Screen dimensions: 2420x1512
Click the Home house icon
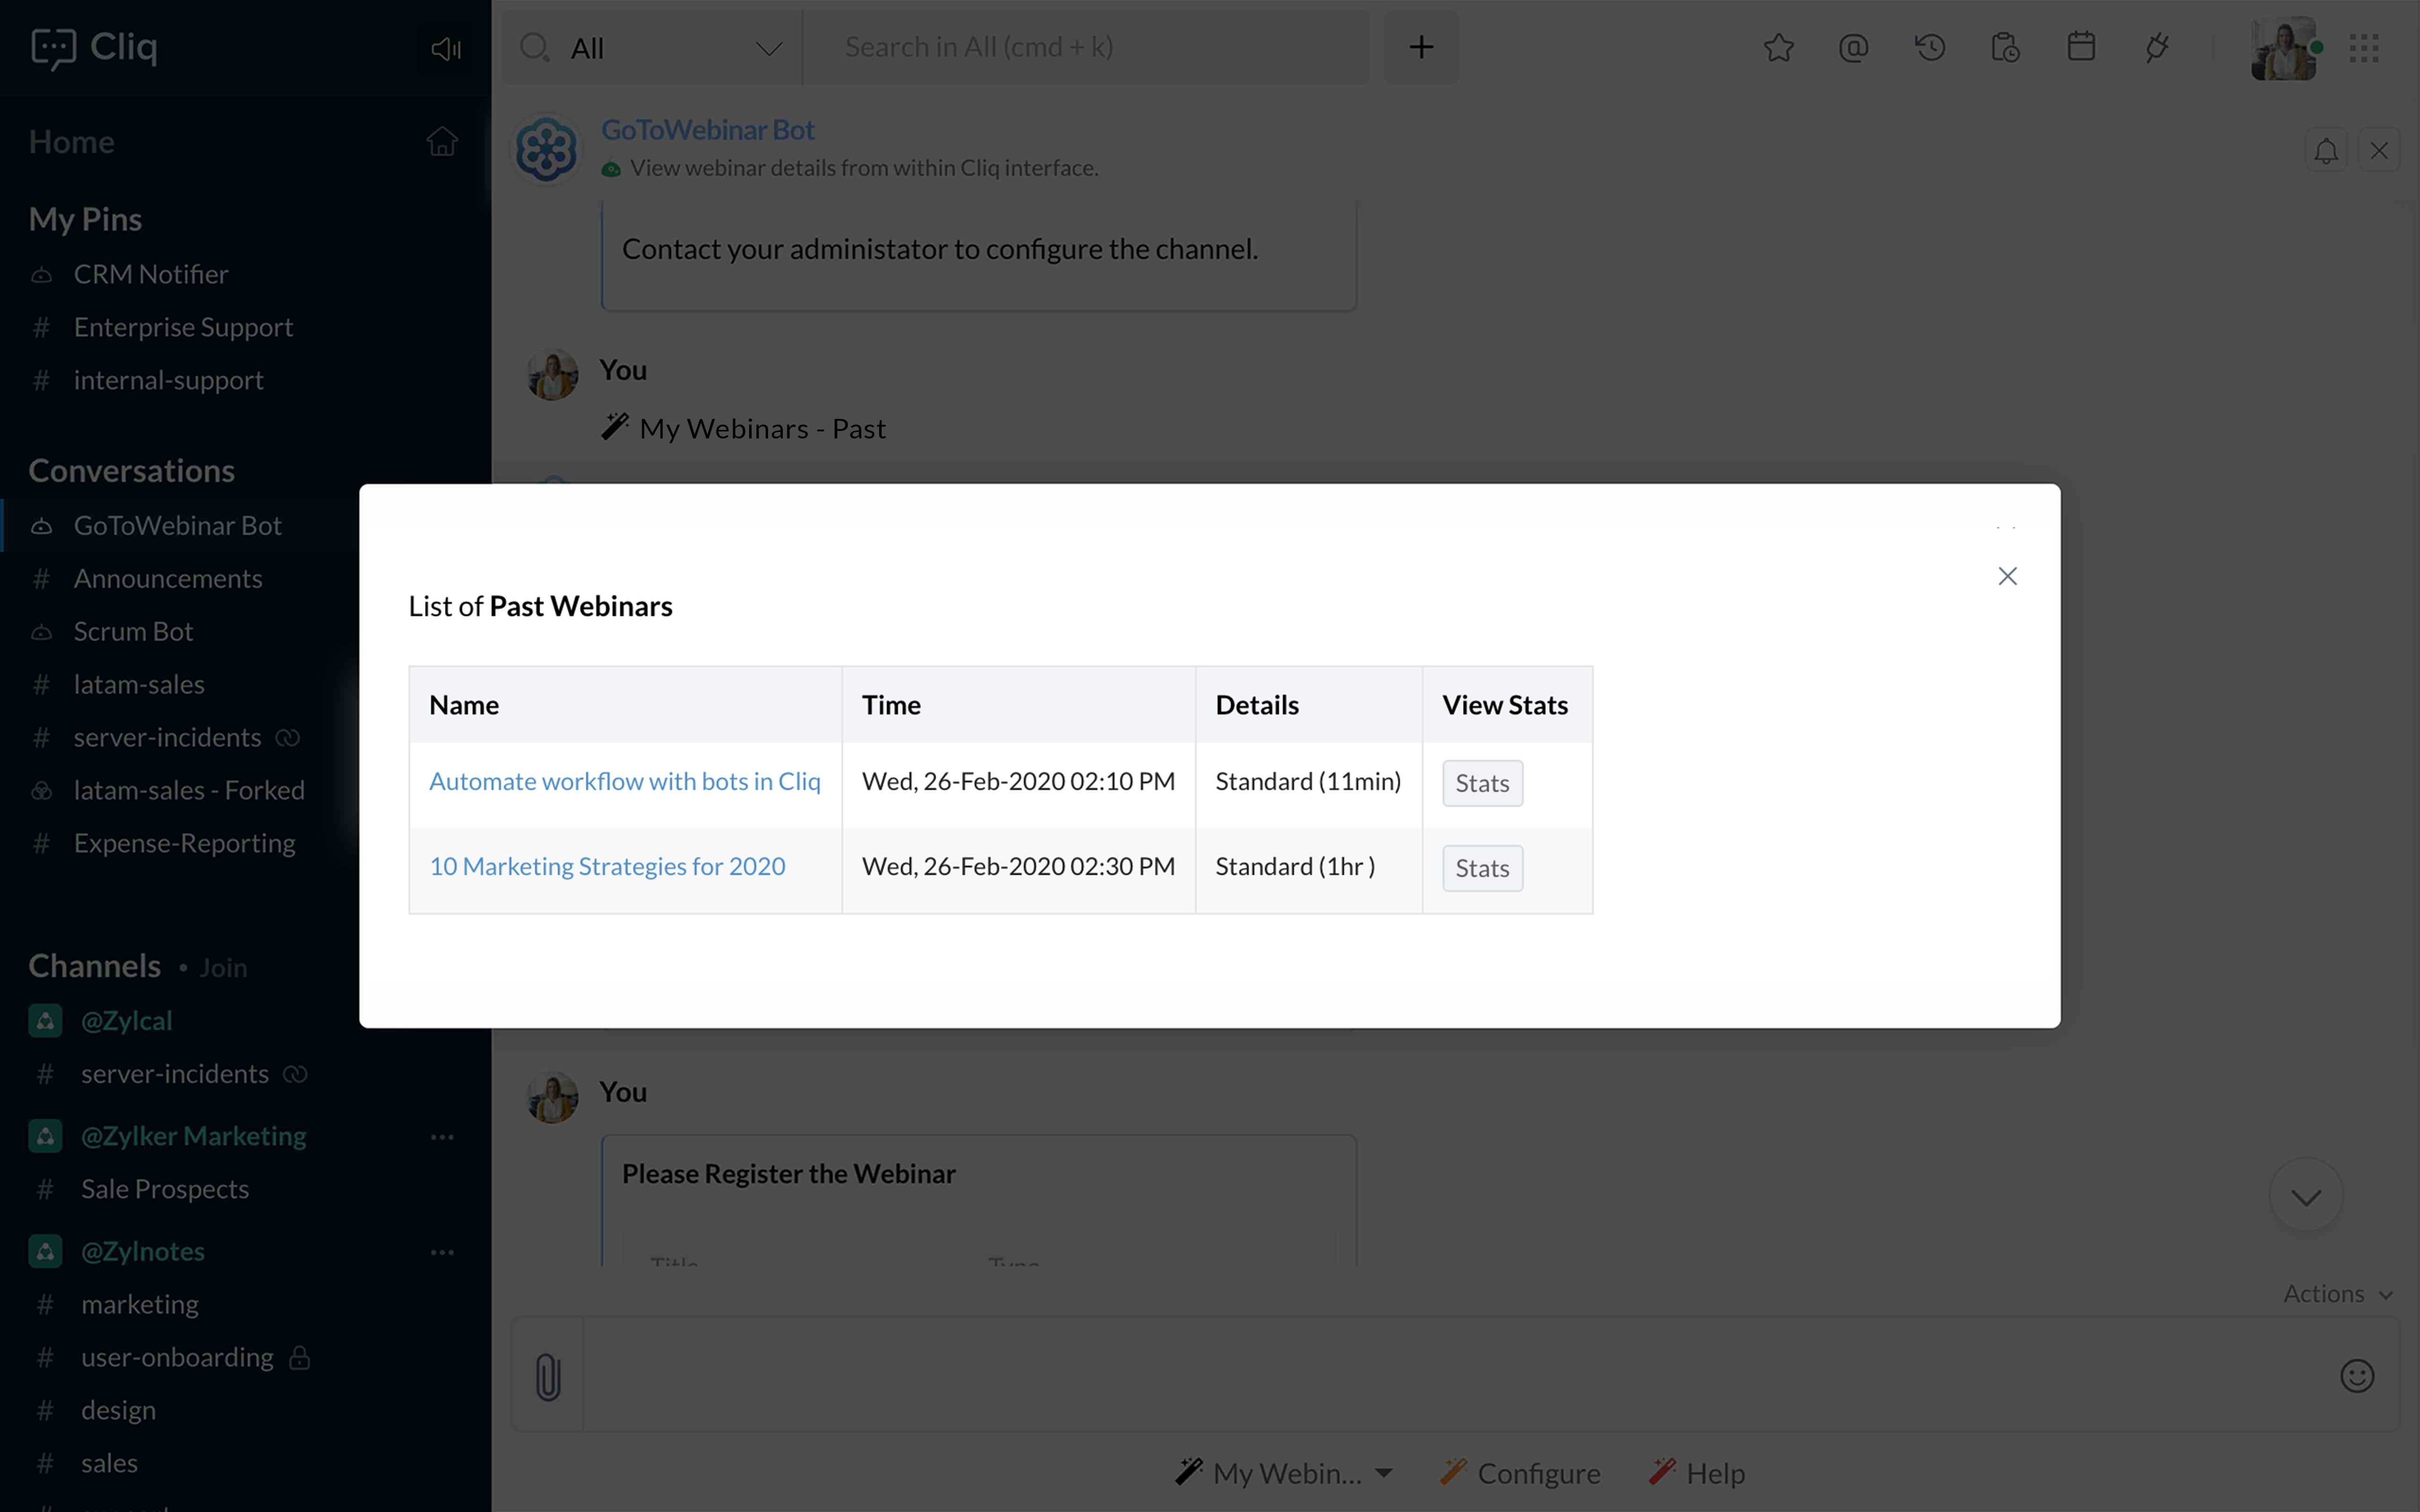(x=442, y=142)
